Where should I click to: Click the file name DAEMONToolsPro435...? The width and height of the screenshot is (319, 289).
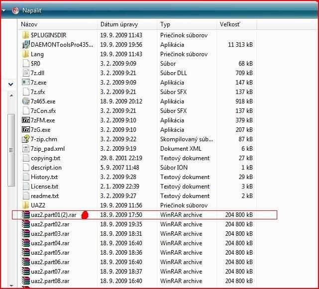point(62,45)
